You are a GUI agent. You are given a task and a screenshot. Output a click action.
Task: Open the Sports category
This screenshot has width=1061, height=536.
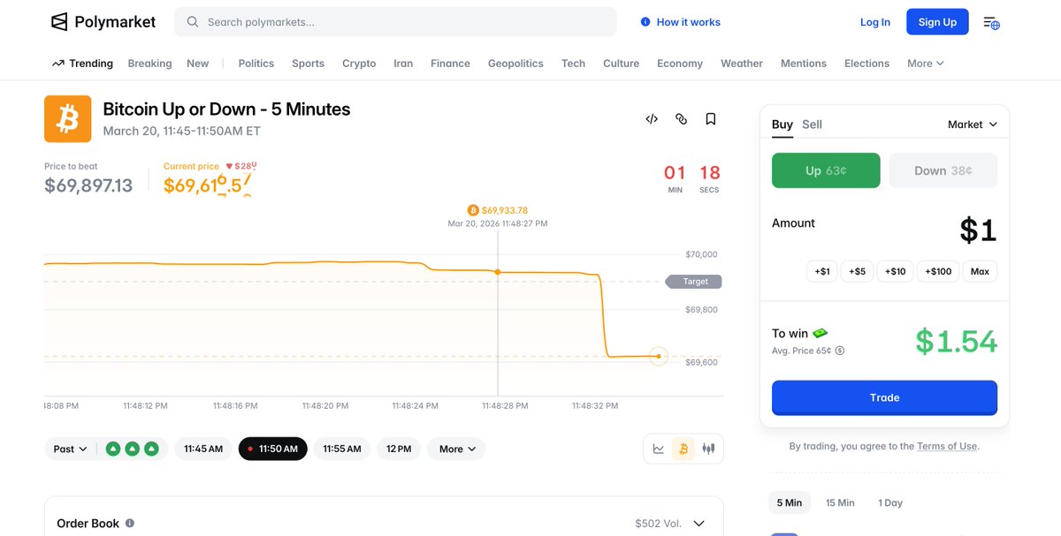click(308, 64)
